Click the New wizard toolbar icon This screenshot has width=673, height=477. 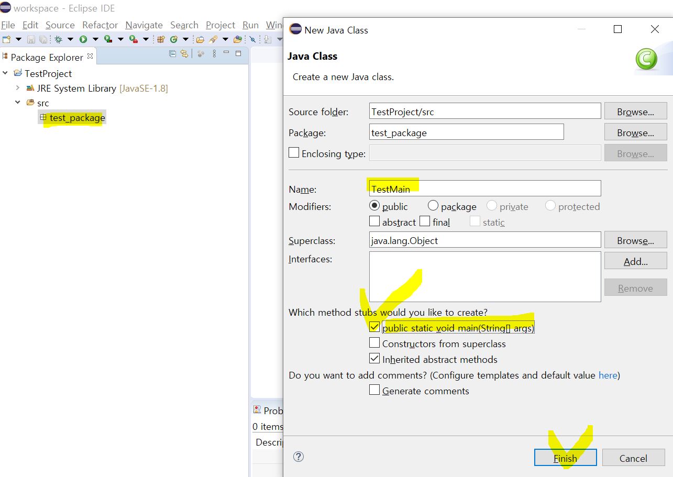click(6, 39)
